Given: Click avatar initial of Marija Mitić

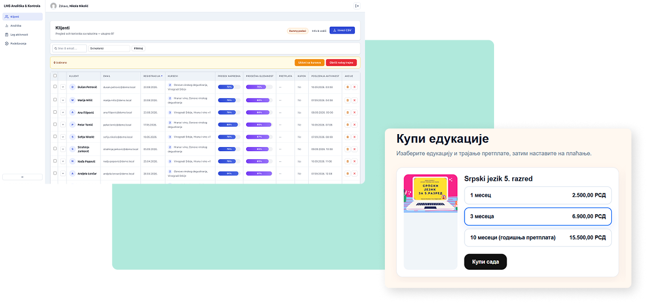Looking at the screenshot, I should [x=72, y=100].
